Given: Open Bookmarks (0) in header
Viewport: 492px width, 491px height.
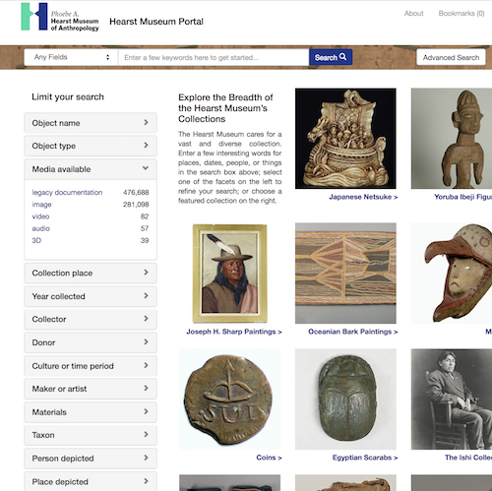Looking at the screenshot, I should [x=461, y=14].
